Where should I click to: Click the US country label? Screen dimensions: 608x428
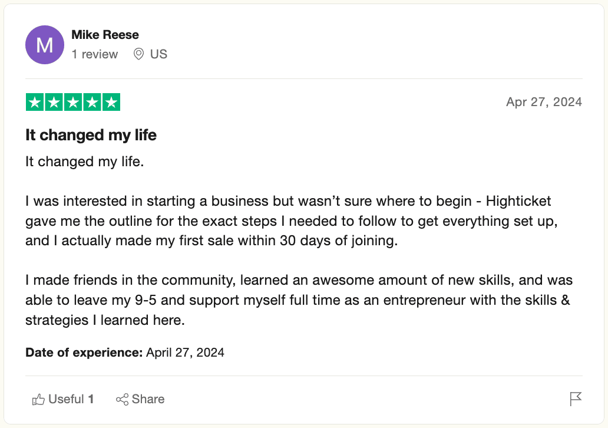158,54
